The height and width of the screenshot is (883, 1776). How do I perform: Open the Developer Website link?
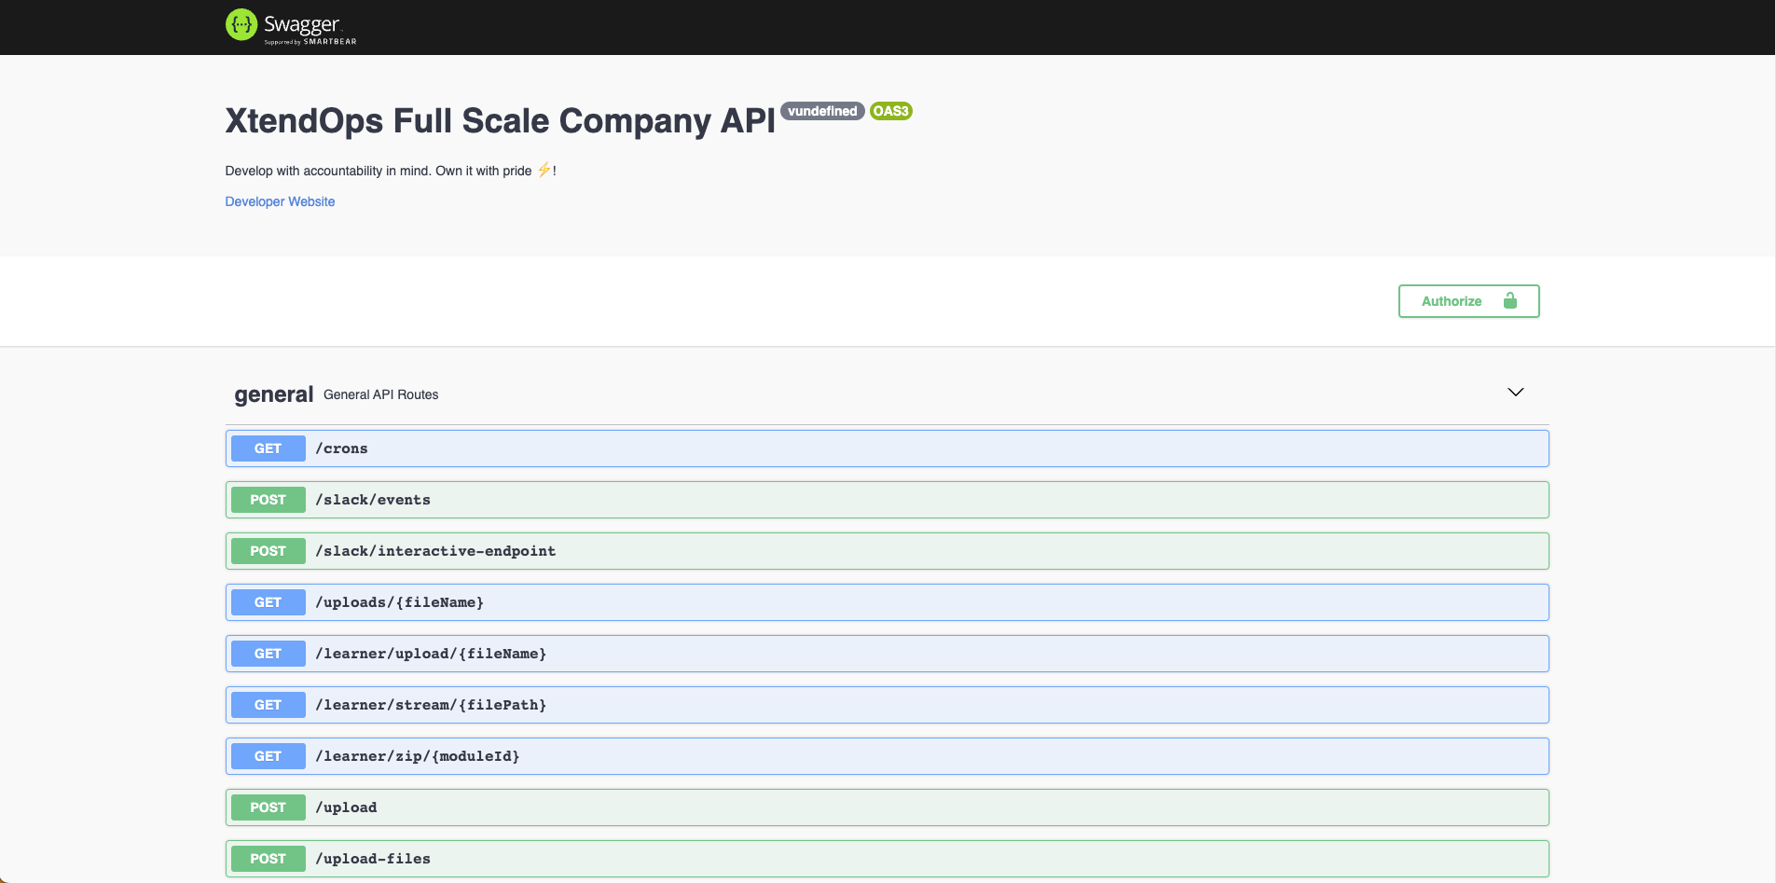point(279,201)
